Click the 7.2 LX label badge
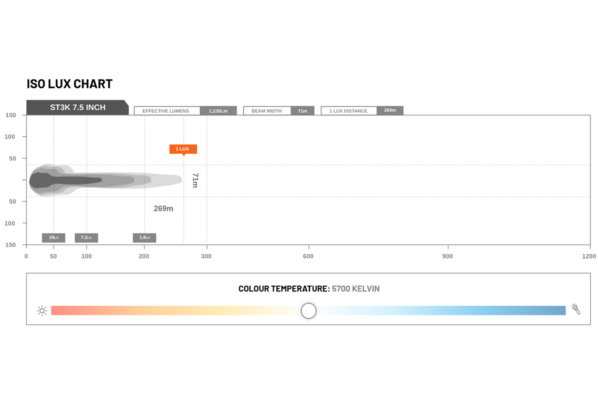 86,237
